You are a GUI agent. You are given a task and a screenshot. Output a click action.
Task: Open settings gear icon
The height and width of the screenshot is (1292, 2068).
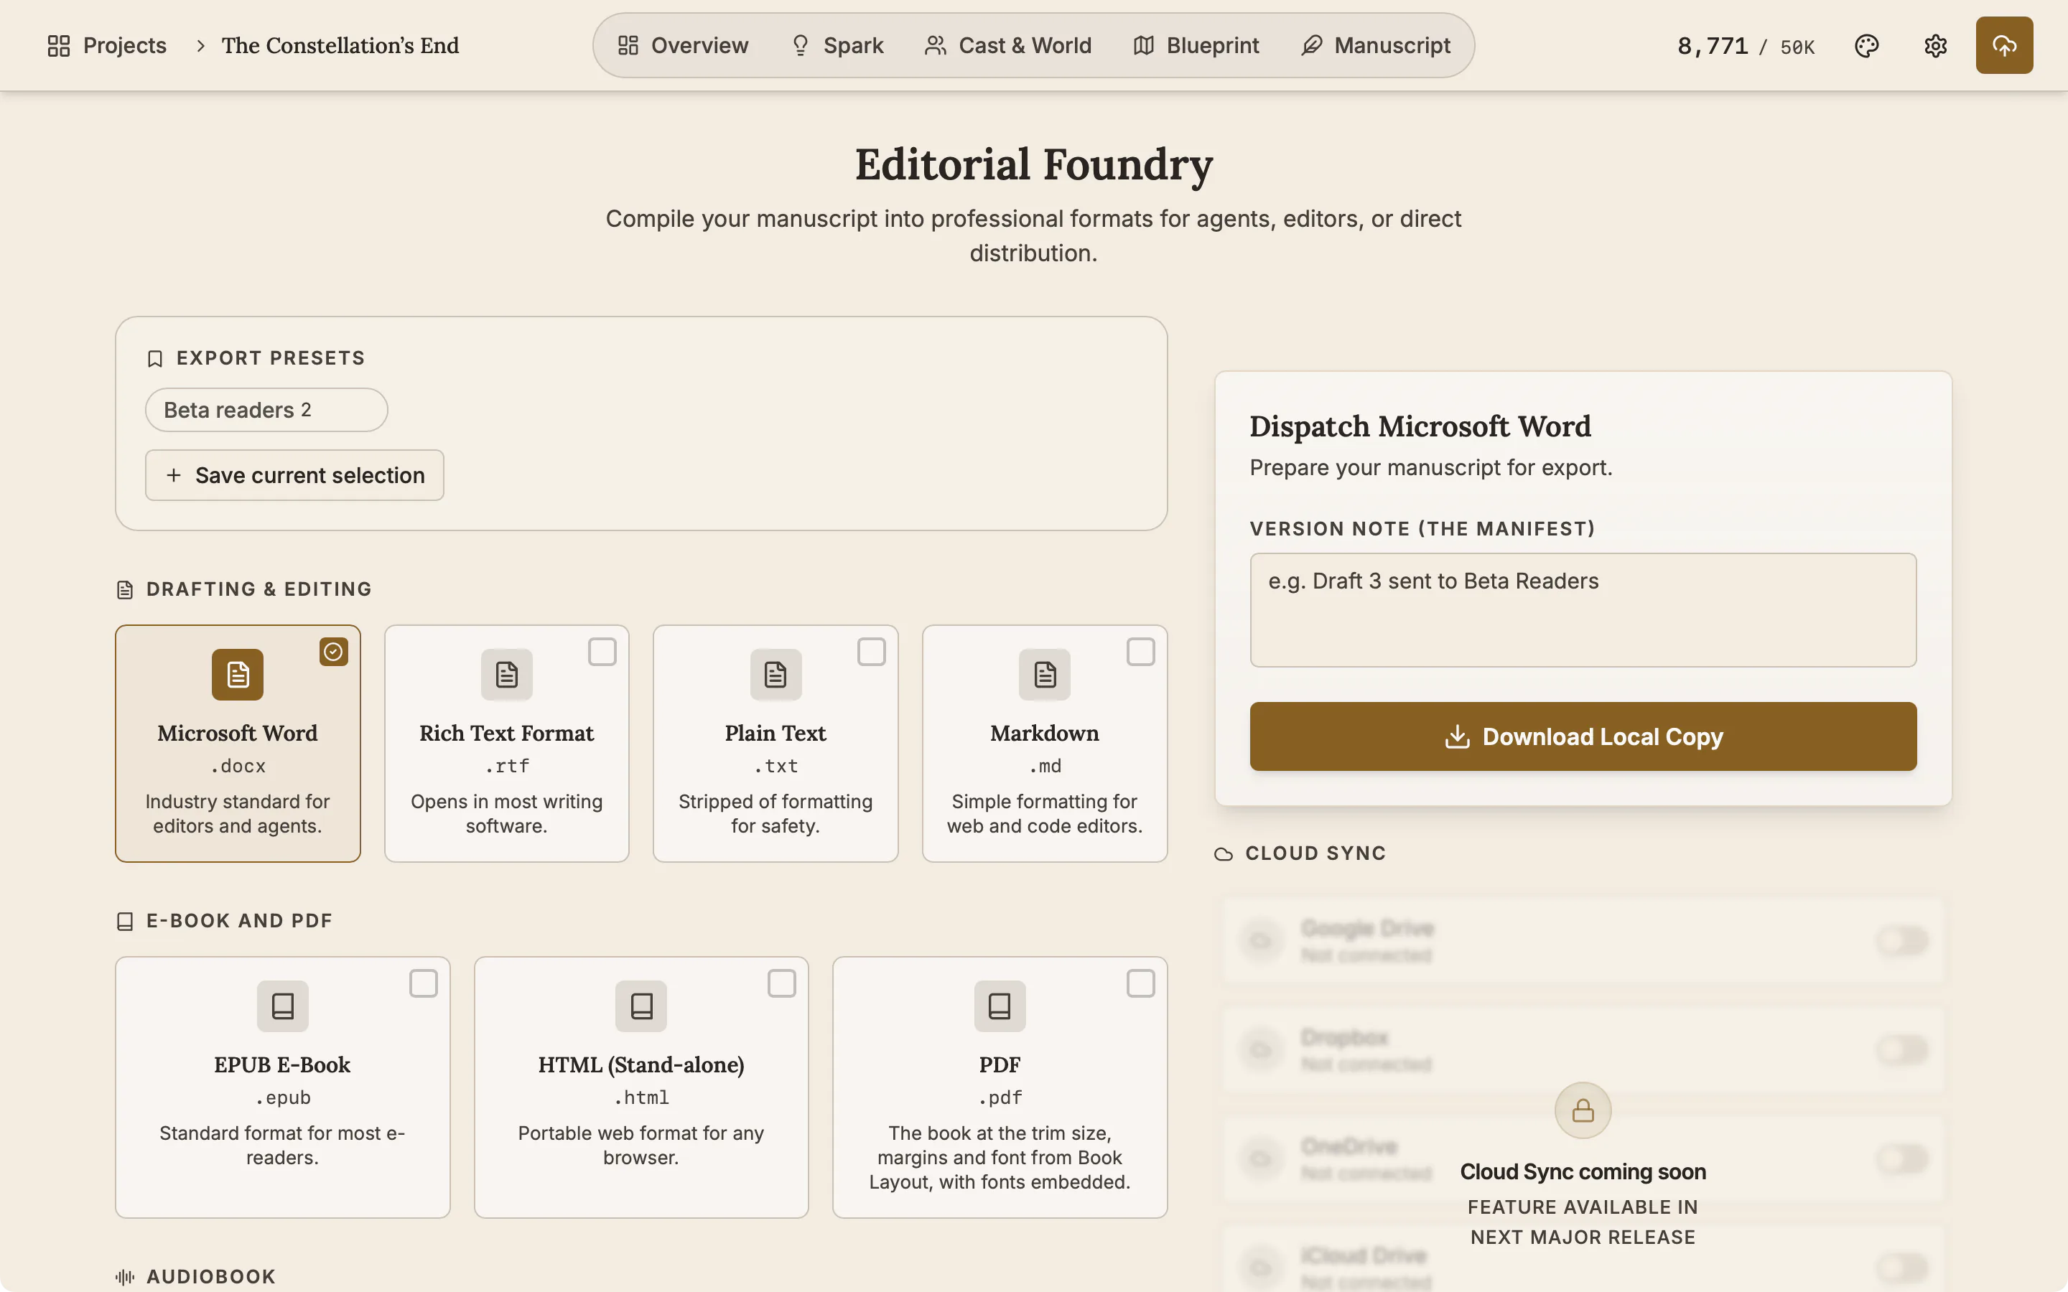tap(1936, 45)
